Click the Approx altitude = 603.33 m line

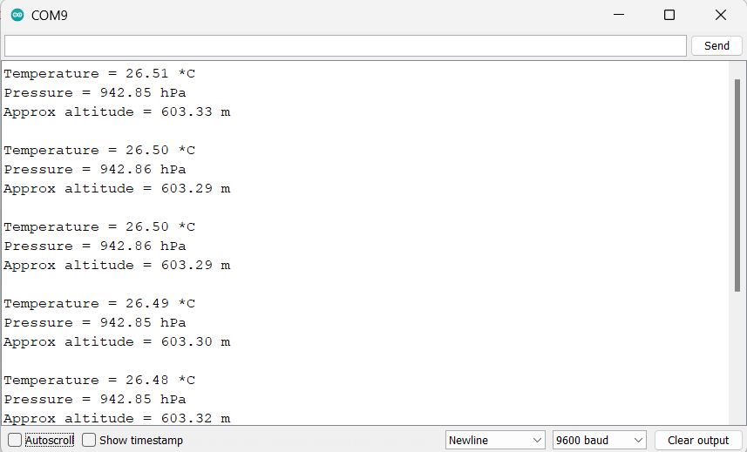(x=117, y=111)
